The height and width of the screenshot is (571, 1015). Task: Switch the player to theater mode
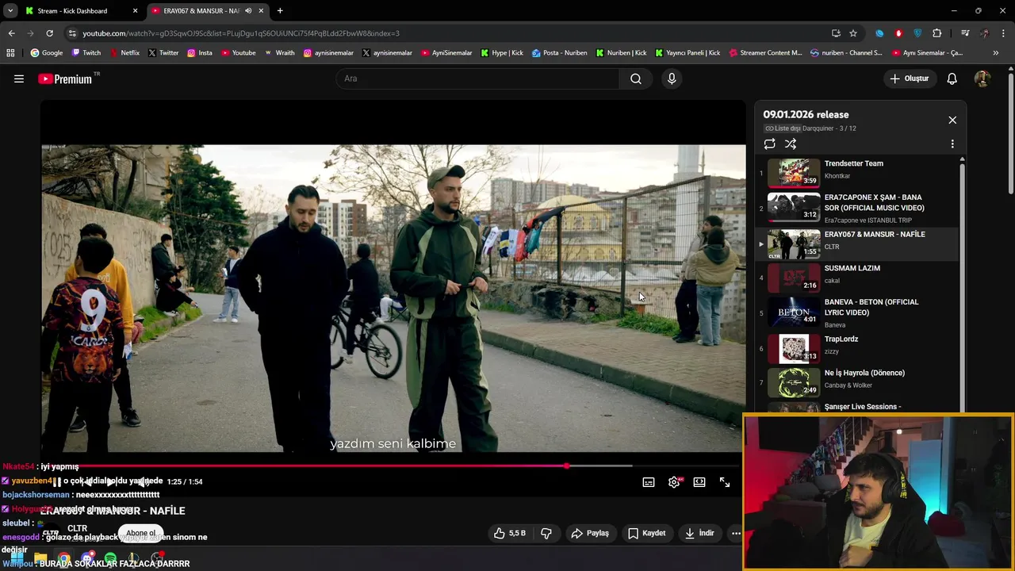[x=699, y=482]
